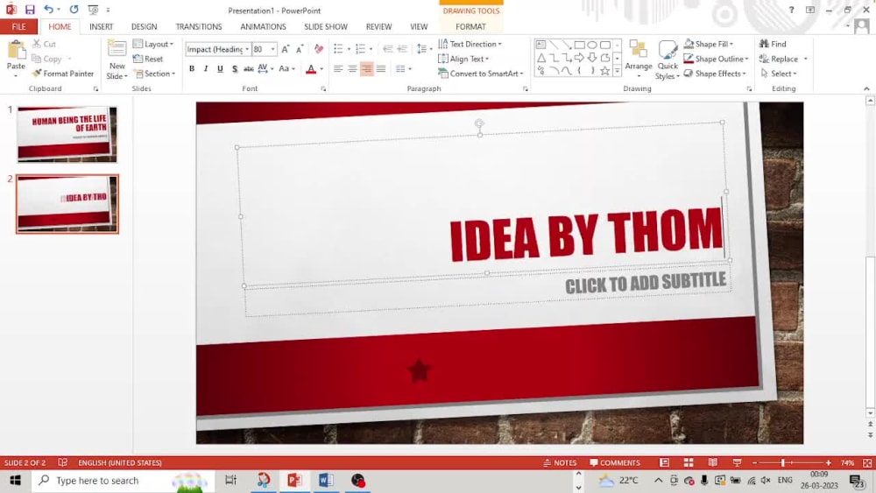Open the Drawing Tools FORMAT tab

click(x=471, y=26)
